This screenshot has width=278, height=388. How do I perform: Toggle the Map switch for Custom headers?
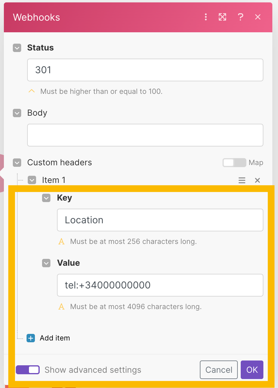[234, 163]
